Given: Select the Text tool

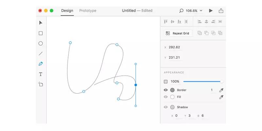Looking at the screenshot, I should pos(41,74).
